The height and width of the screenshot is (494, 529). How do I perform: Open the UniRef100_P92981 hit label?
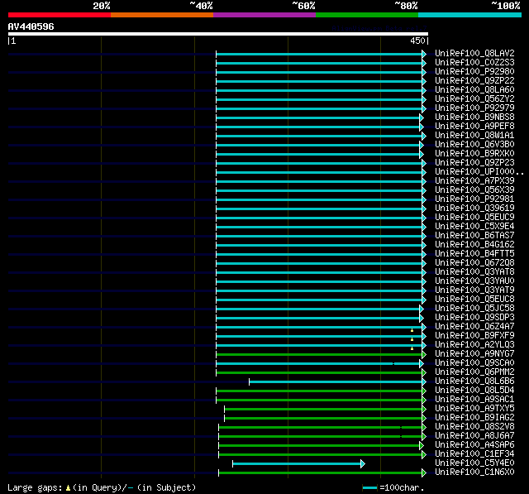(474, 199)
